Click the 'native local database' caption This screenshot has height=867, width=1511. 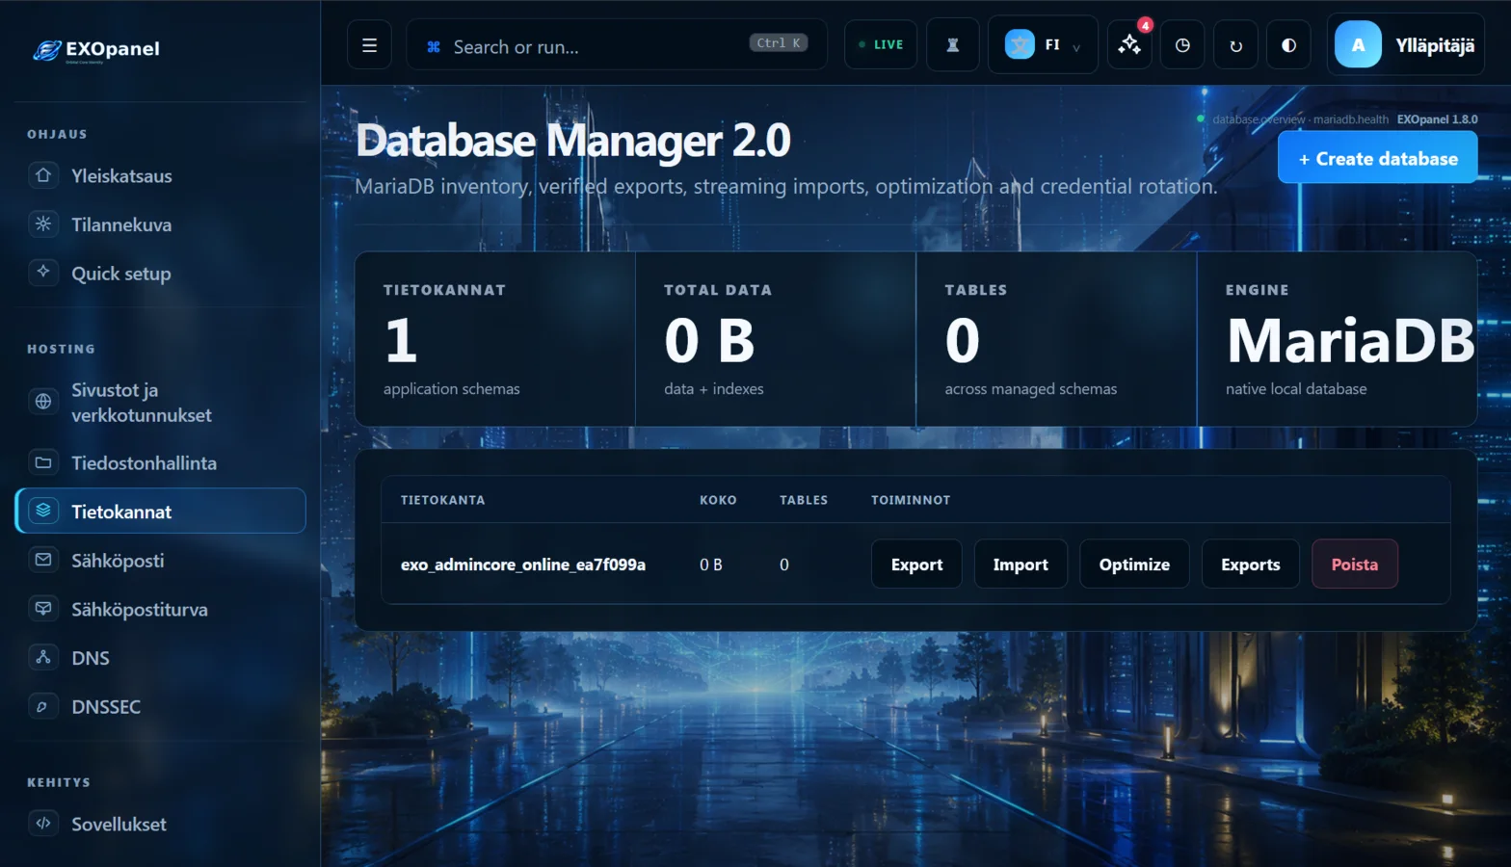(1296, 389)
